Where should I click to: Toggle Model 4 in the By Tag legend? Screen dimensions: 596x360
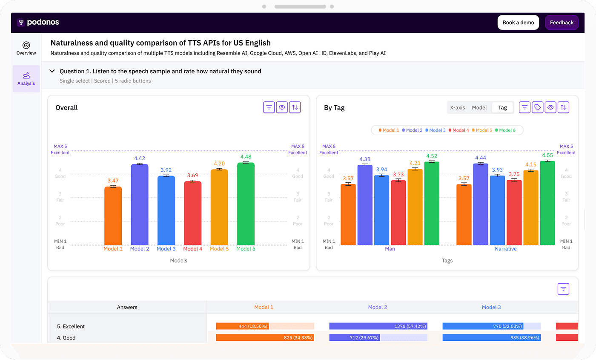coord(458,130)
